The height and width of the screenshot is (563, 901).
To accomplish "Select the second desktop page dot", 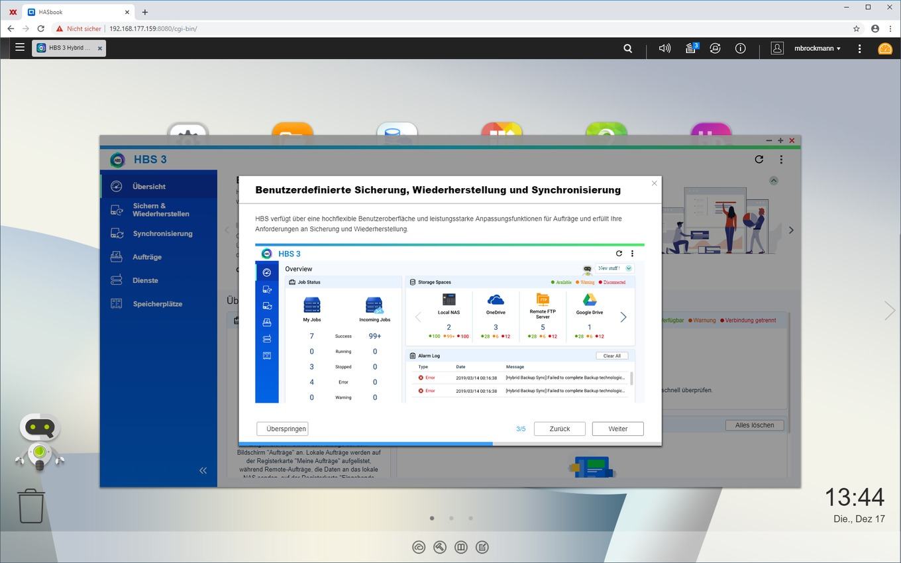I will pyautogui.click(x=451, y=518).
